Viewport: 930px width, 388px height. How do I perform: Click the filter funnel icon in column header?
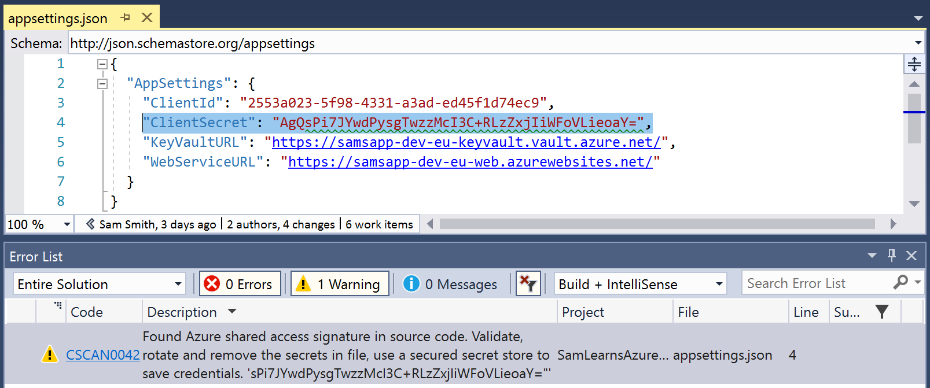point(881,312)
